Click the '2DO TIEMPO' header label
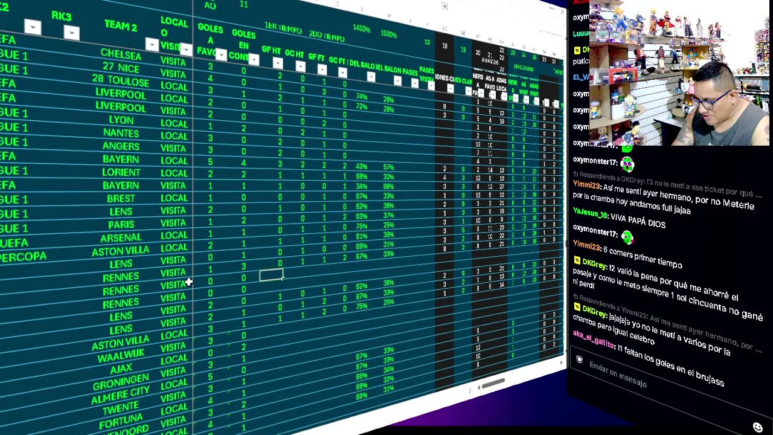Screen dimensions: 773x435 click(x=327, y=35)
